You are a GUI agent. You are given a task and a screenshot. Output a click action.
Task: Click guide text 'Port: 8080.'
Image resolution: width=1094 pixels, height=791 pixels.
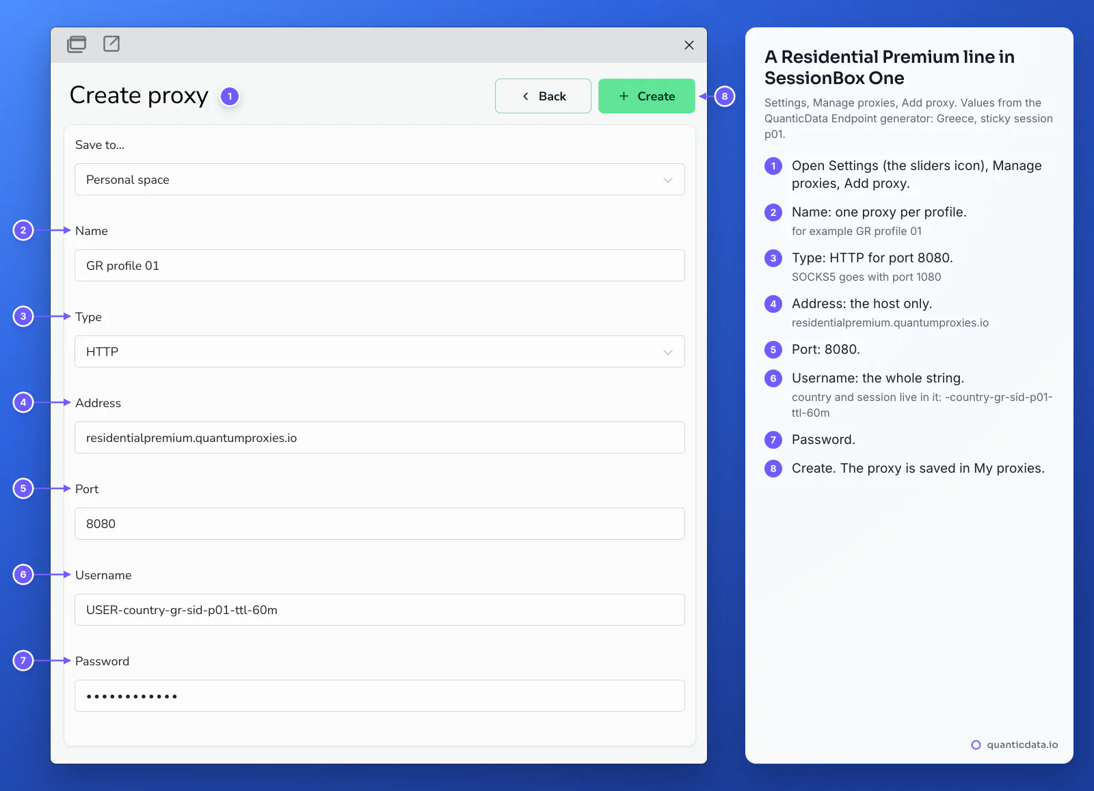pyautogui.click(x=826, y=350)
